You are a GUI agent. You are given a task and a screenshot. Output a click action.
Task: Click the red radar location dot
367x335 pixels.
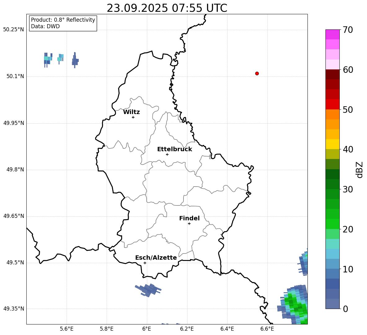pyautogui.click(x=257, y=73)
